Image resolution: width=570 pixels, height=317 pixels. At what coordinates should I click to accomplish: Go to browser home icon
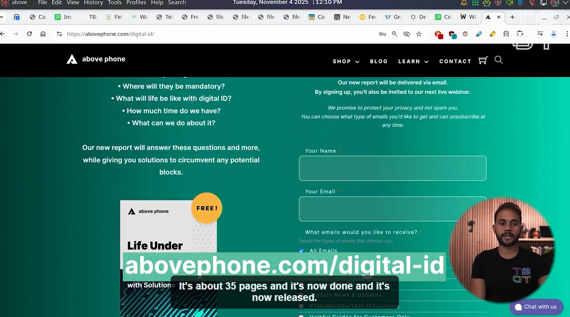[43, 34]
